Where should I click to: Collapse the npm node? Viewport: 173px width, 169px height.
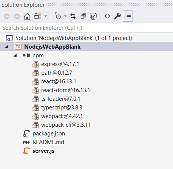(15, 55)
